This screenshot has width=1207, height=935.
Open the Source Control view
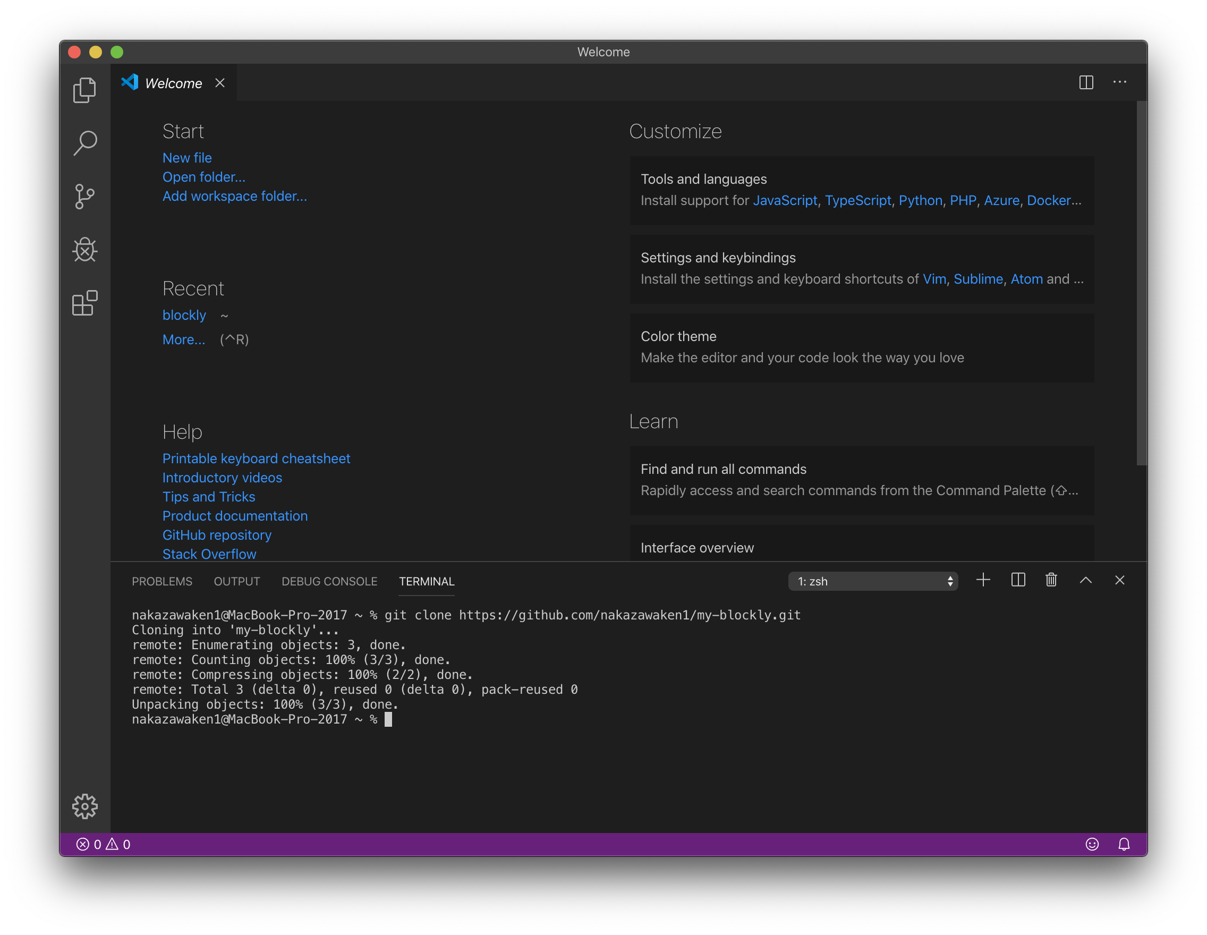point(85,196)
